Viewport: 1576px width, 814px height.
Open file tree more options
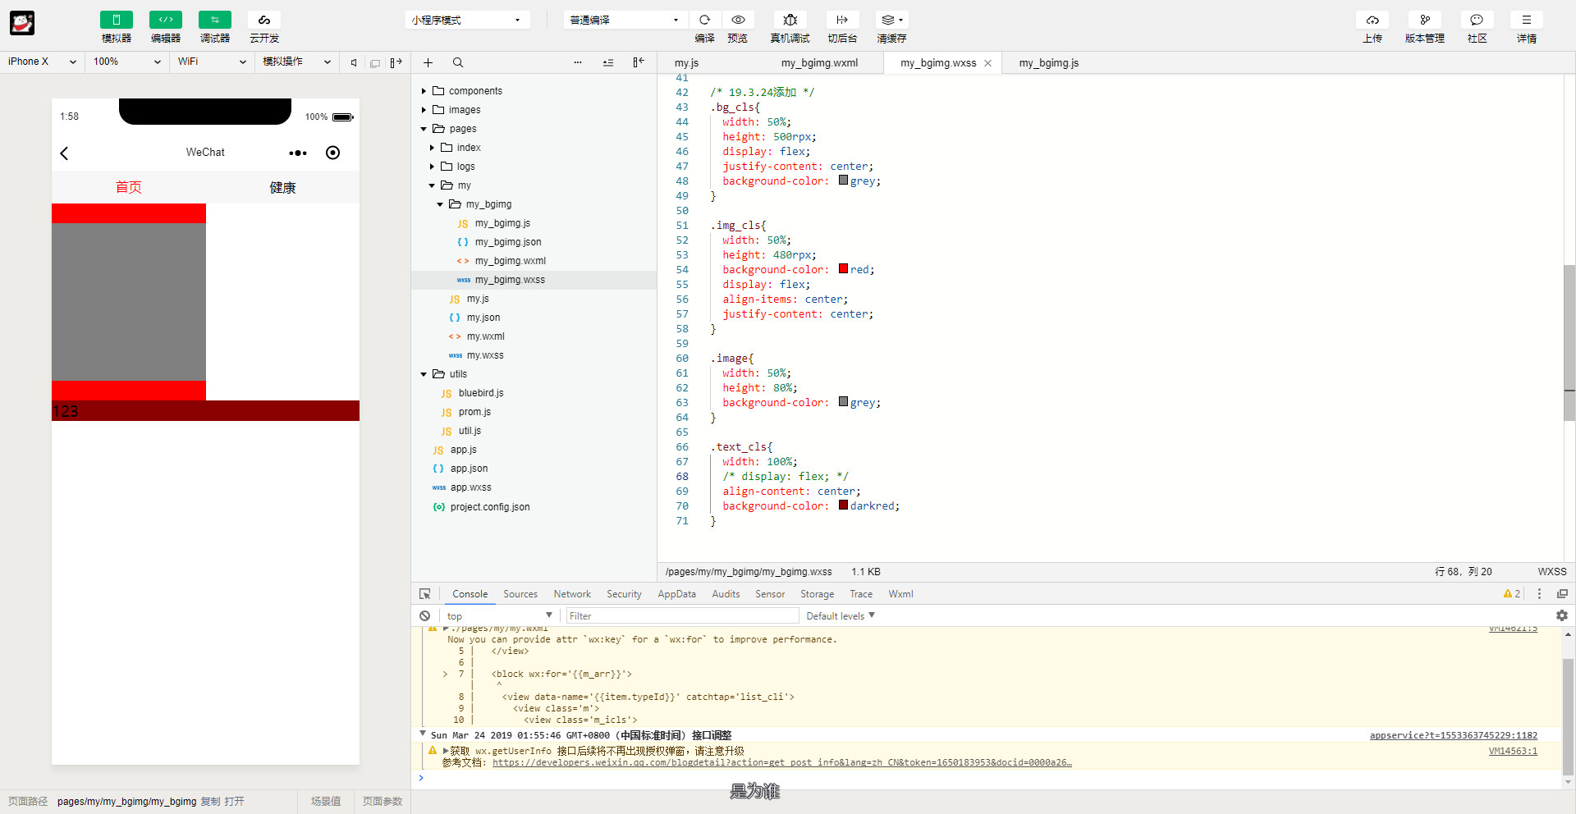point(578,62)
